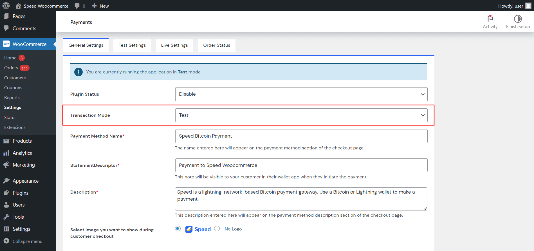534x251 pixels.
Task: Click the Plugin Status label
Action: 85,94
